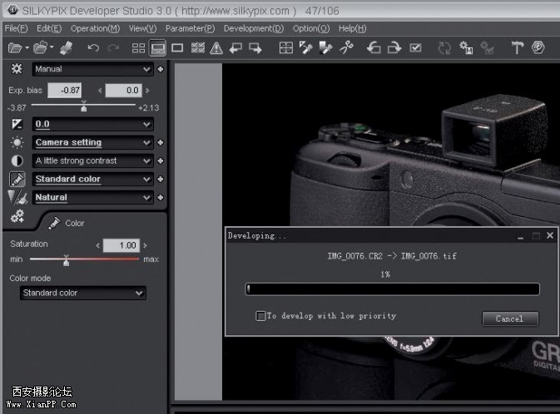Open the open-file dropdown arrow
Image resolution: width=560 pixels, height=414 pixels.
27,47
